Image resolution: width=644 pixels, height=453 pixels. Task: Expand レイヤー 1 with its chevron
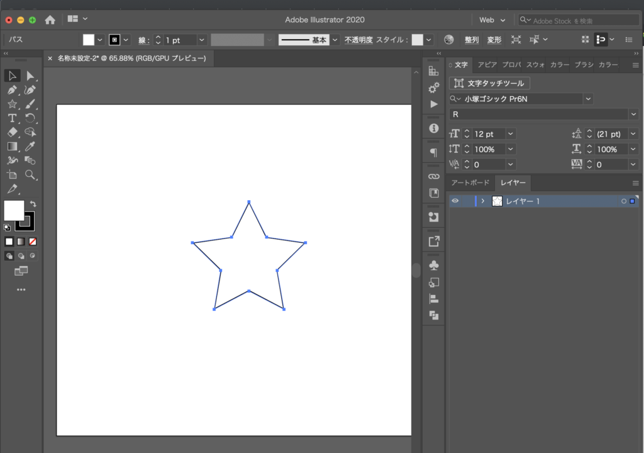click(482, 201)
